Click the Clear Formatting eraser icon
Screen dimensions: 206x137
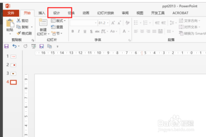(x=127, y=23)
